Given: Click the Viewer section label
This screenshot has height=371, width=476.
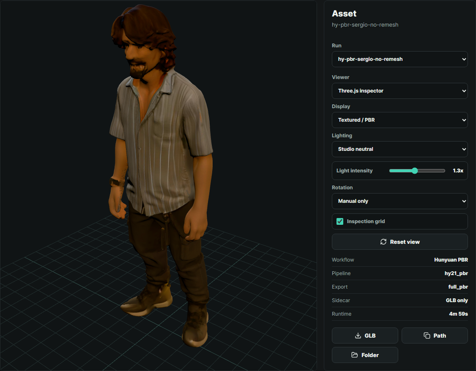Looking at the screenshot, I should 340,77.
